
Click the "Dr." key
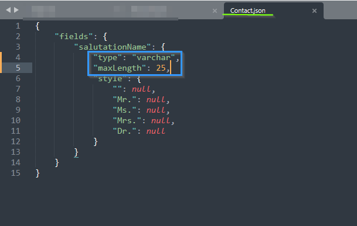[125, 131]
